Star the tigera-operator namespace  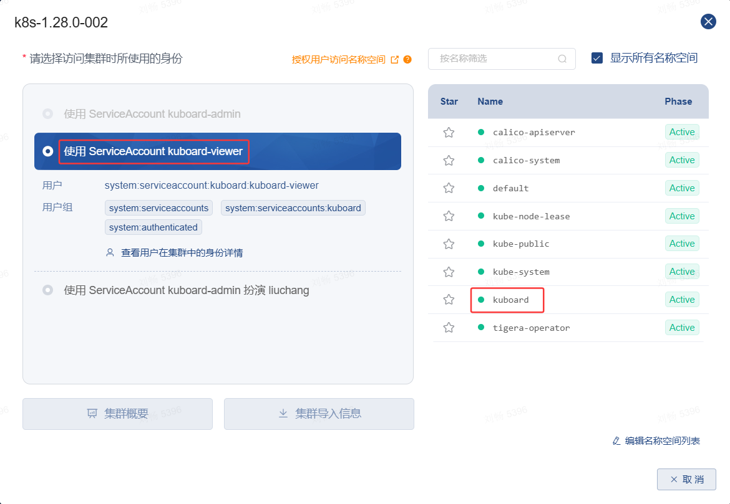[x=449, y=327]
